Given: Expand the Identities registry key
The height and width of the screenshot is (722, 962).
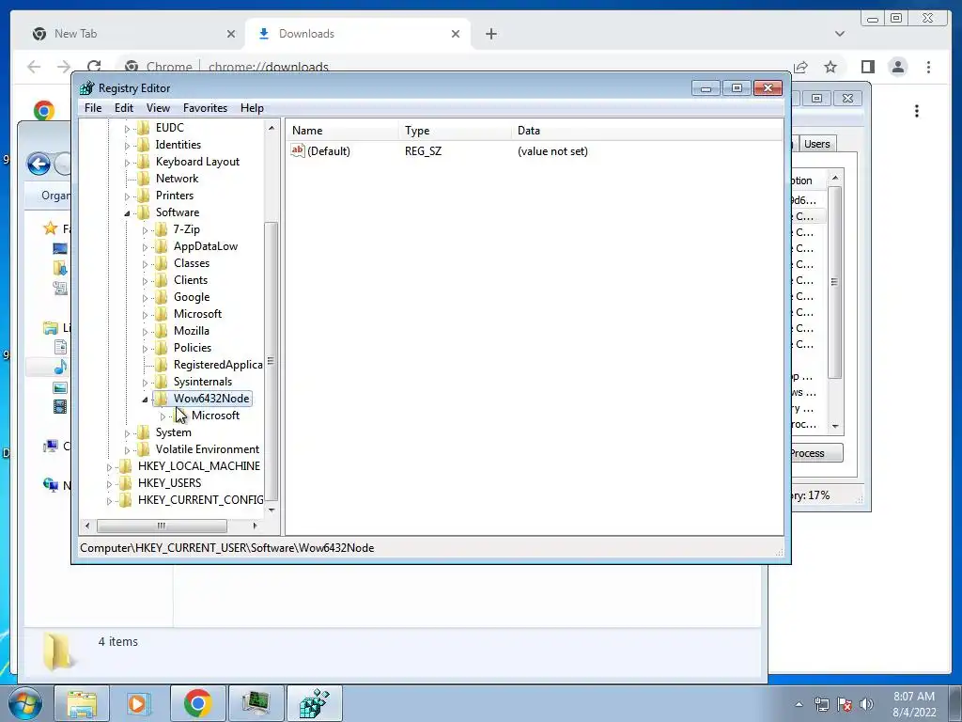Looking at the screenshot, I should (127, 146).
